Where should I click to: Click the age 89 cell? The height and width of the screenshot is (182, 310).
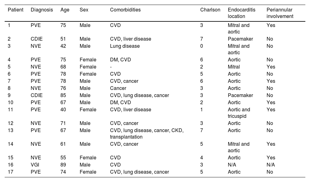coord(63,165)
